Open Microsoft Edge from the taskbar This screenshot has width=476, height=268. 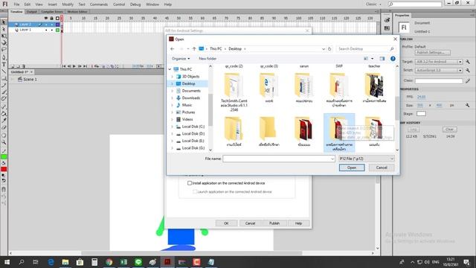pos(51,261)
